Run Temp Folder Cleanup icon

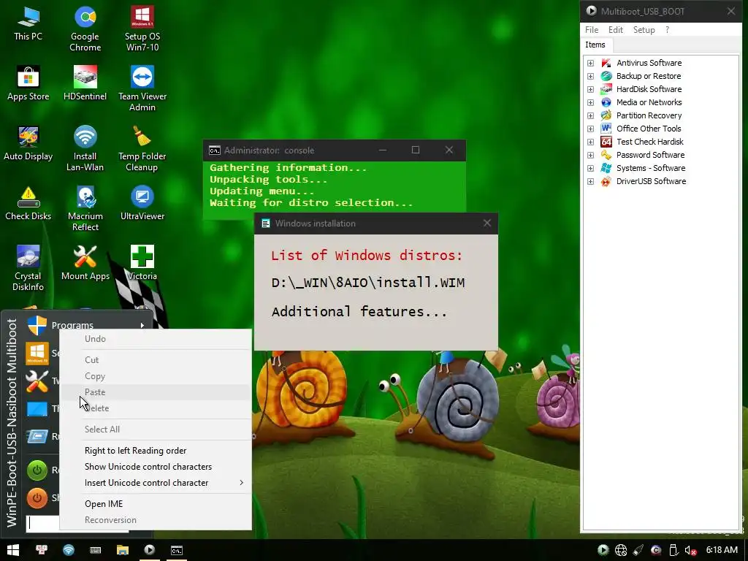pos(142,149)
